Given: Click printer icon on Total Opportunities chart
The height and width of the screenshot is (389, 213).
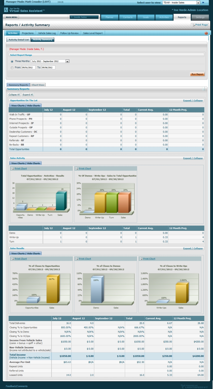Looking at the screenshot, I should point(12,169).
